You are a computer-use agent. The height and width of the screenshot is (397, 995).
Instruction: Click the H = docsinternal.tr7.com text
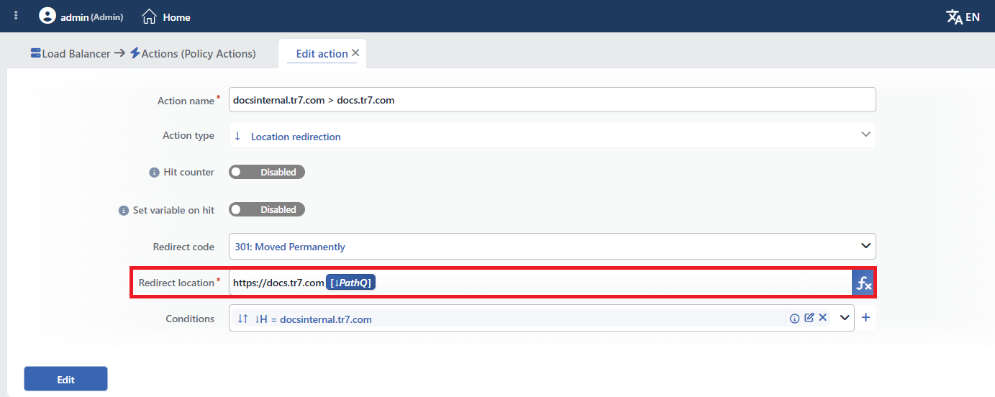pos(314,319)
